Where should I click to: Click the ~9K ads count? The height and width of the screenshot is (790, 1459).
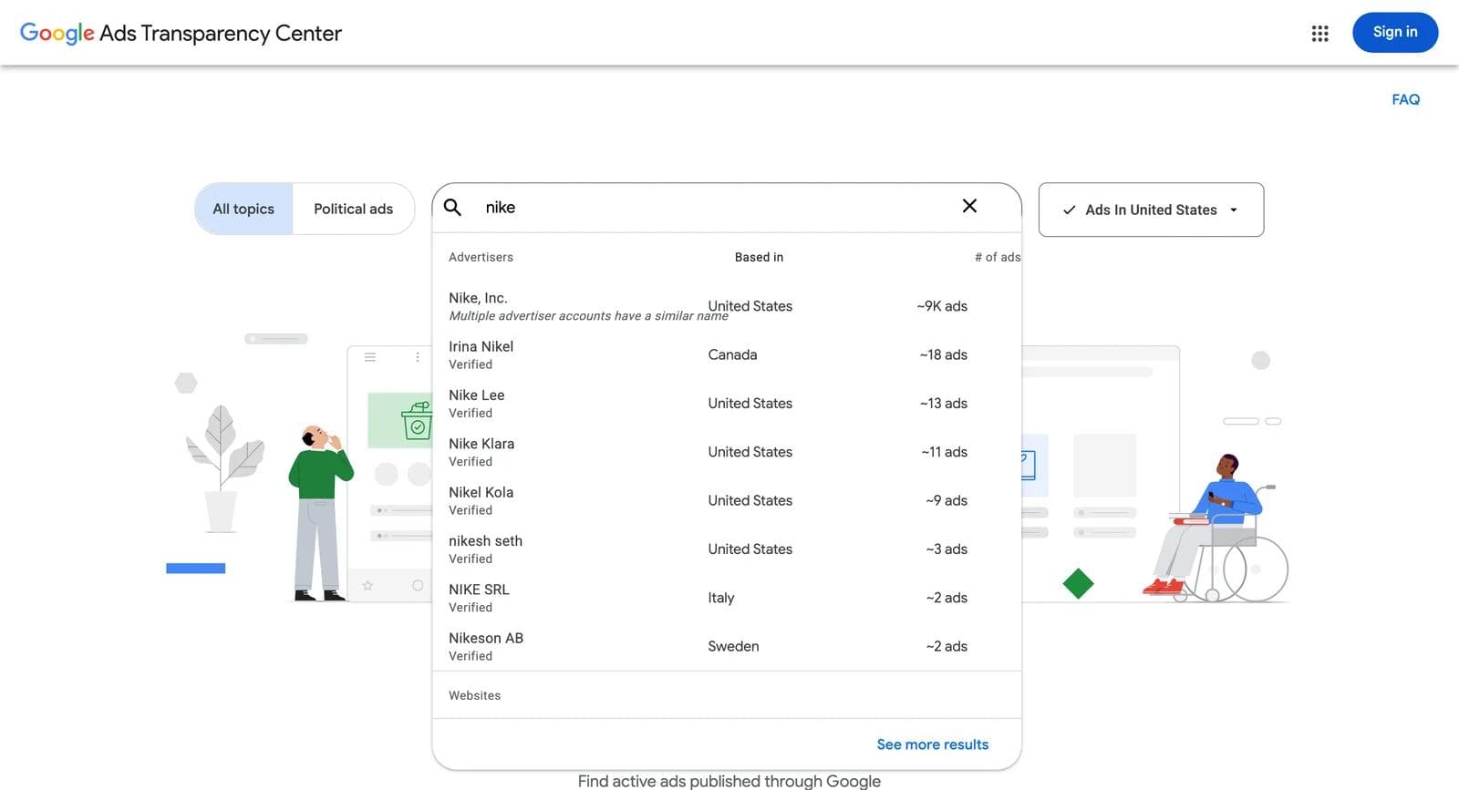942,306
